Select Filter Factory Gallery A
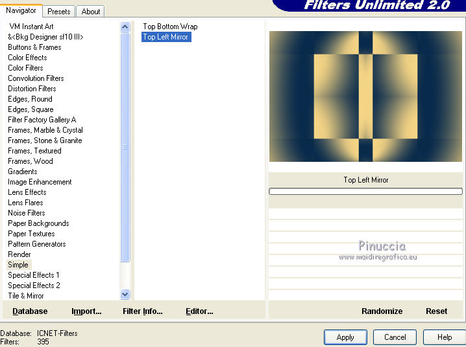The width and height of the screenshot is (466, 347). pyautogui.click(x=42, y=120)
